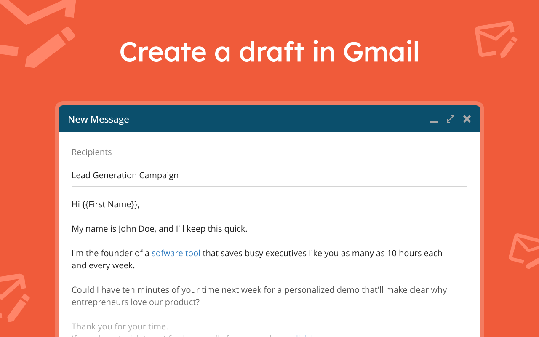Open the sofware tool hyperlink

[x=176, y=253]
